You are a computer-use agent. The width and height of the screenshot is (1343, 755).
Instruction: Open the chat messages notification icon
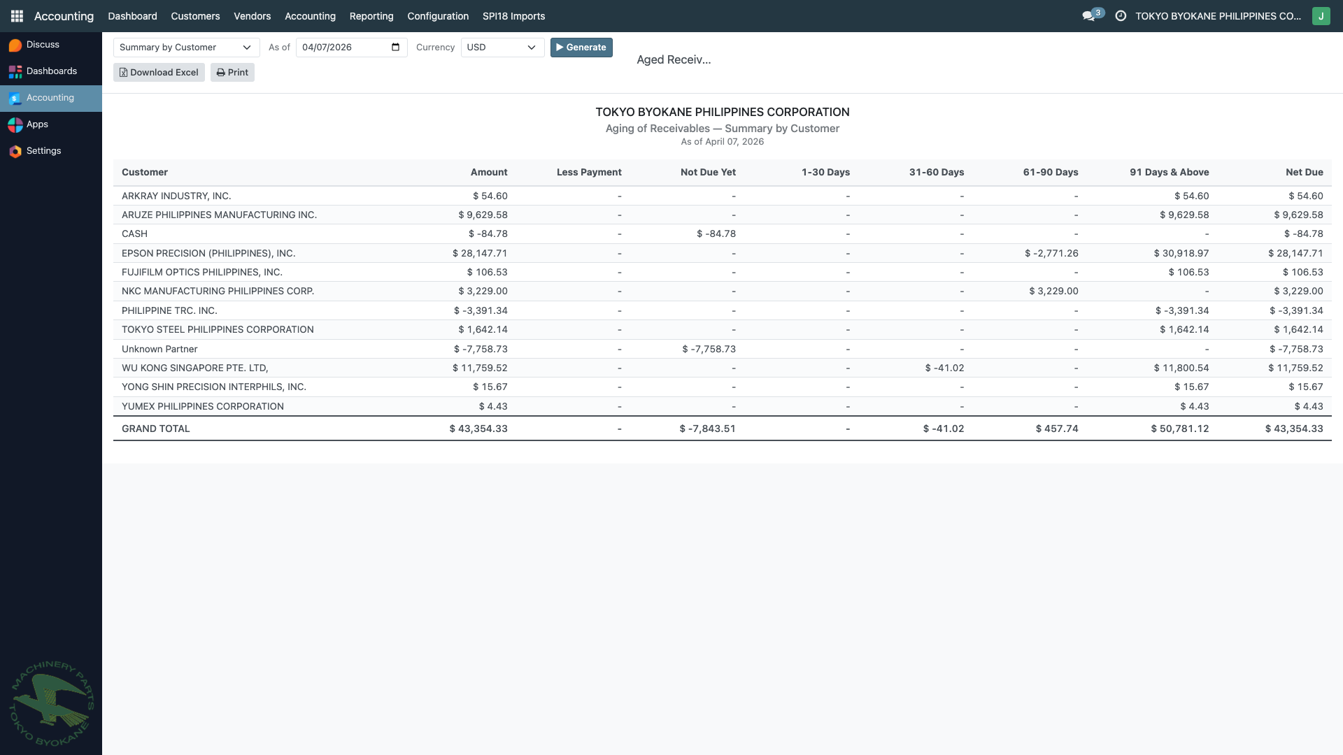1089,15
